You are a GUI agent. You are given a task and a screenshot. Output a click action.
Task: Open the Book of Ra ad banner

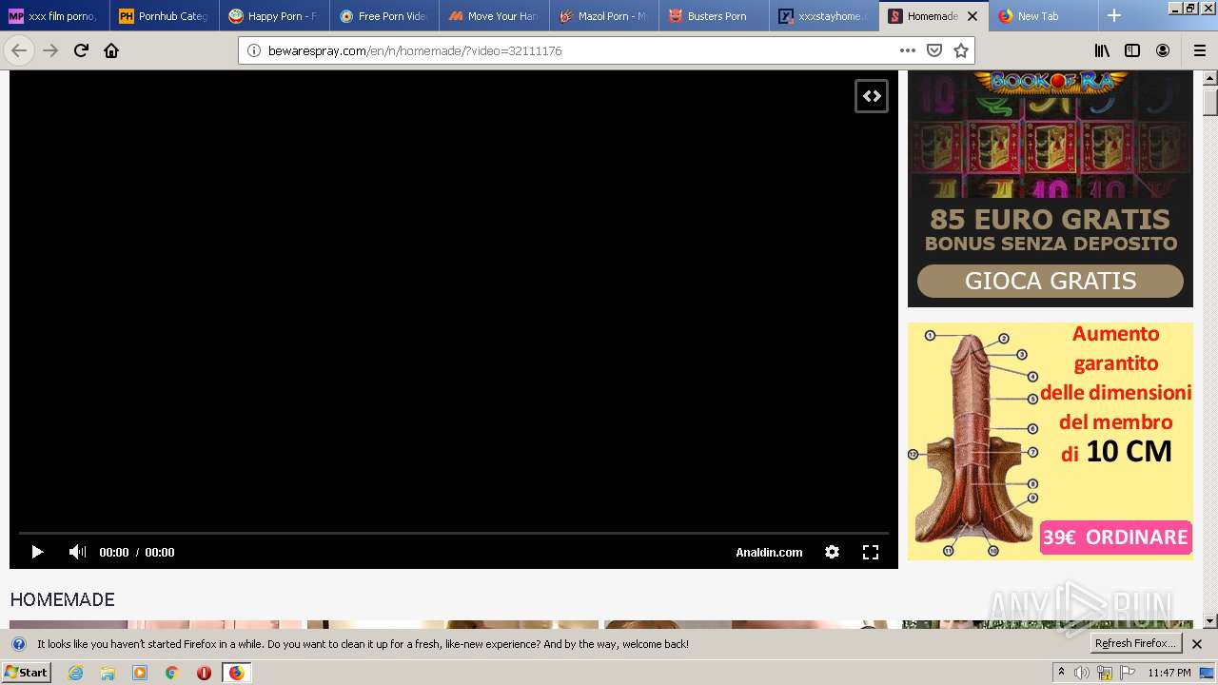(1051, 188)
